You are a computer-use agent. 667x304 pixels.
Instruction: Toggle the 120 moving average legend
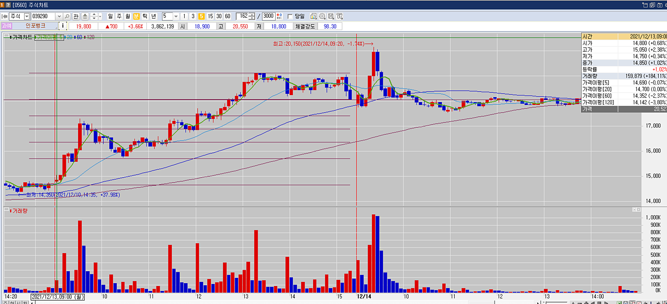pos(90,37)
